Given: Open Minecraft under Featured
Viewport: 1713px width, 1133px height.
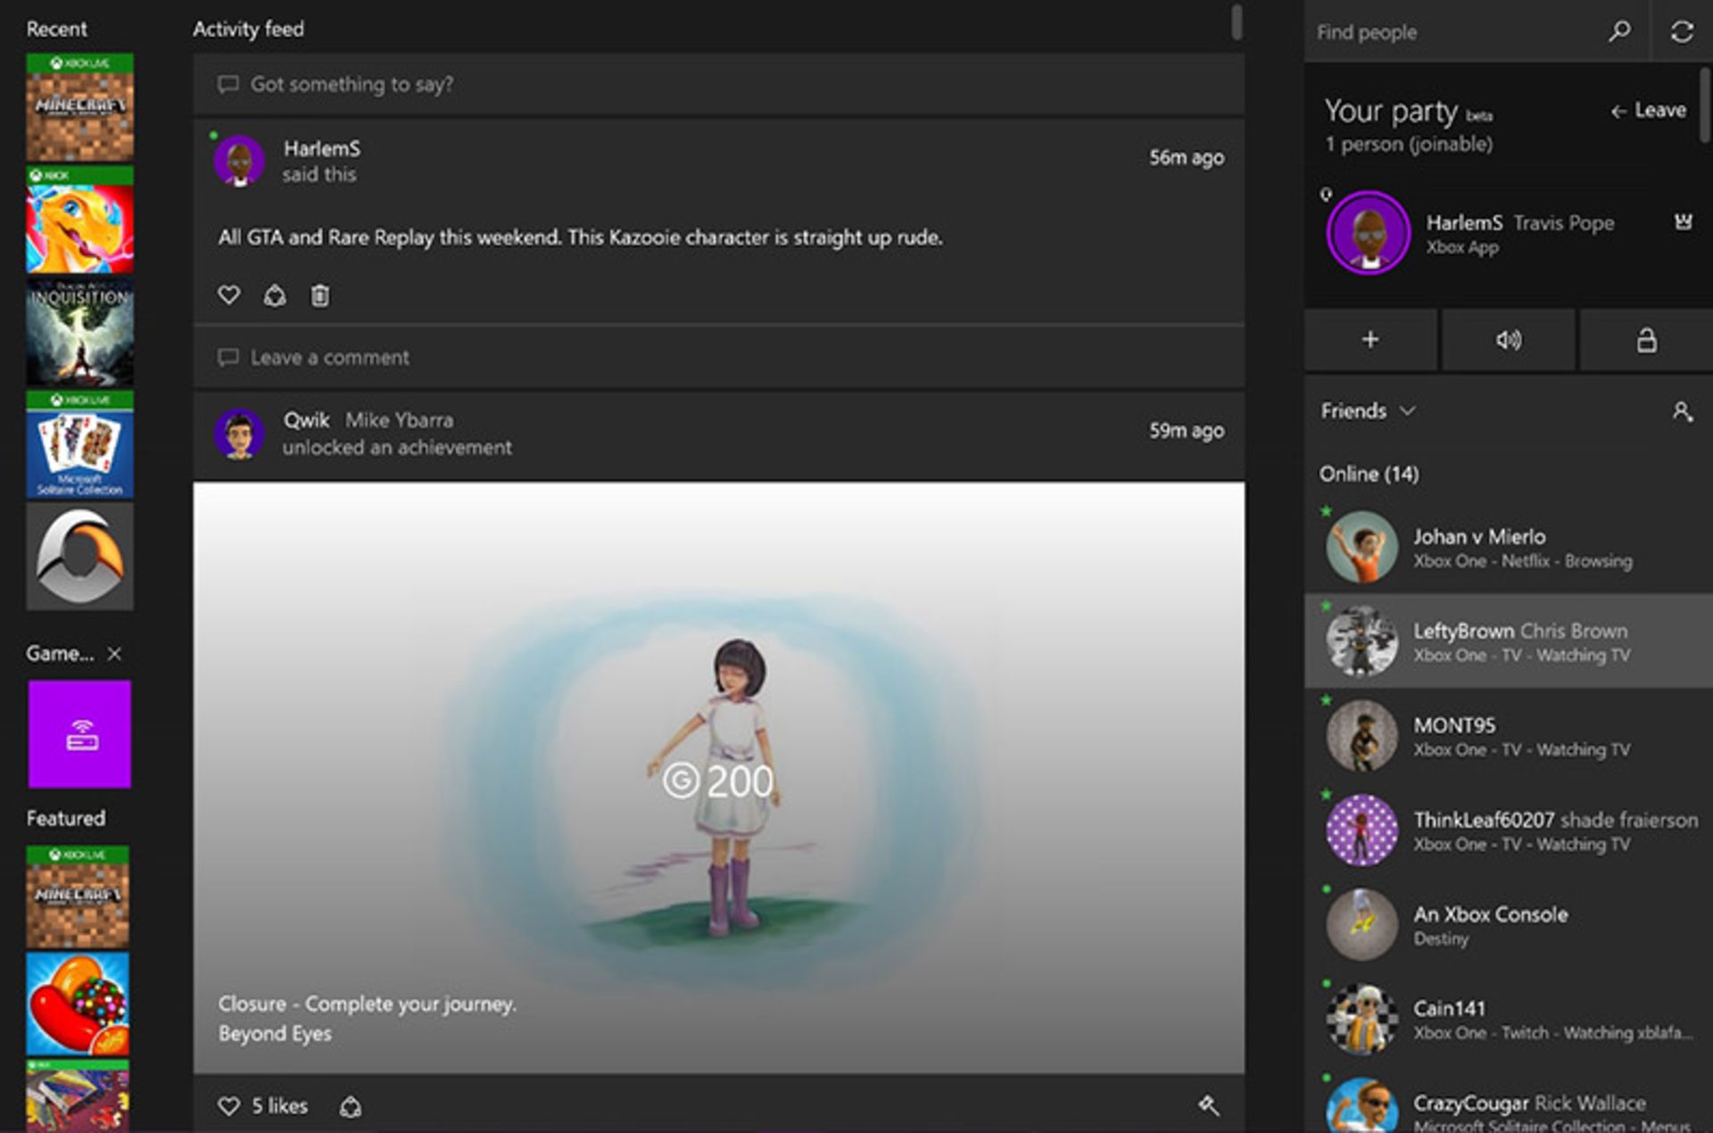Looking at the screenshot, I should click(78, 896).
